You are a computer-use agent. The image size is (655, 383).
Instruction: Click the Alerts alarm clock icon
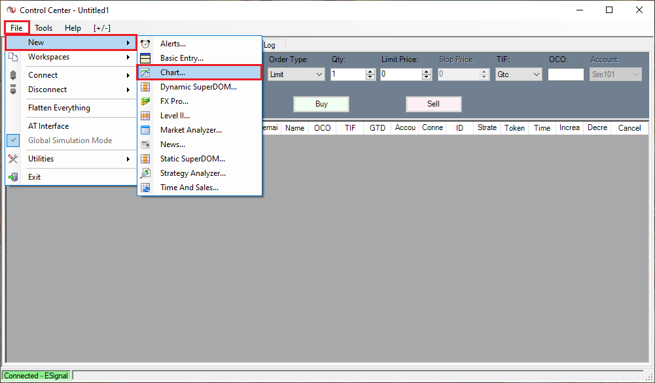(x=145, y=44)
